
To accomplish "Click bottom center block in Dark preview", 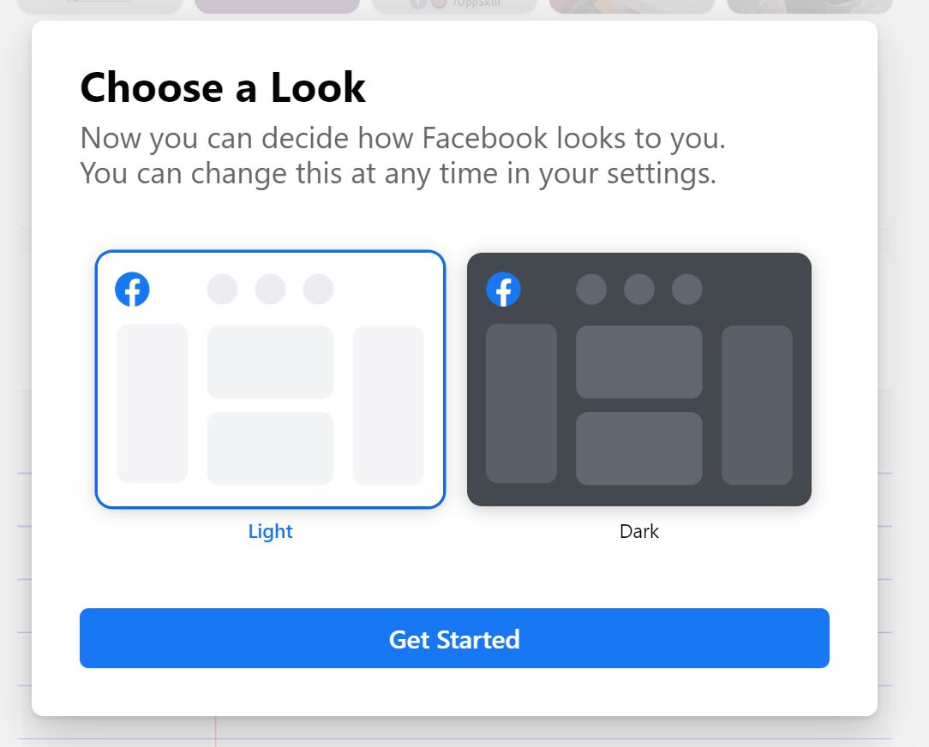I will [639, 448].
